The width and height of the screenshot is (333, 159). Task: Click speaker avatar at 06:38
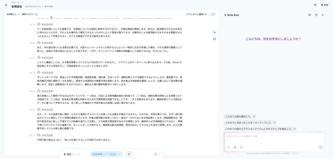pyautogui.click(x=39, y=110)
